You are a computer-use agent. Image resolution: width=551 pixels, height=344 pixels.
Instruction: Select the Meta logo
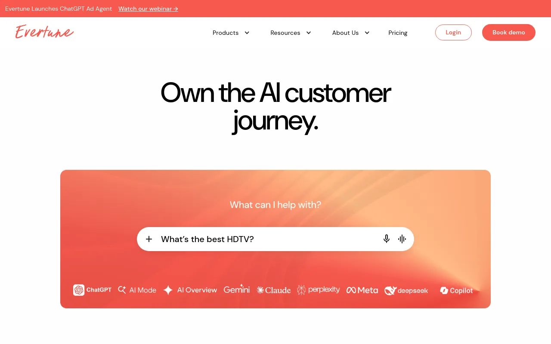coord(362,290)
